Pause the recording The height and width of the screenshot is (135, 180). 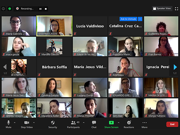[x=40, y=9]
